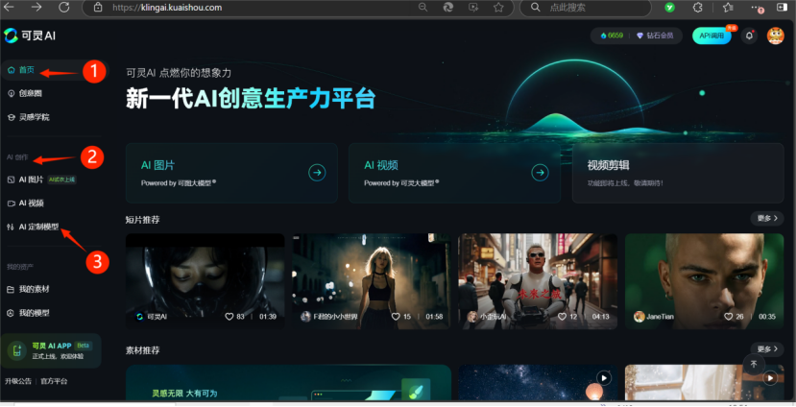Click 更多 next to 短片推荐
The image size is (796, 407).
(x=767, y=218)
